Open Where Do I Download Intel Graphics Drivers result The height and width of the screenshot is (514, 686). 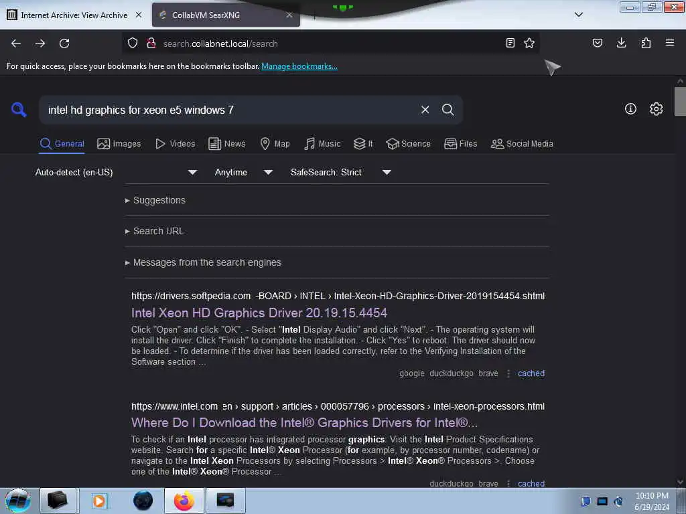coord(305,423)
